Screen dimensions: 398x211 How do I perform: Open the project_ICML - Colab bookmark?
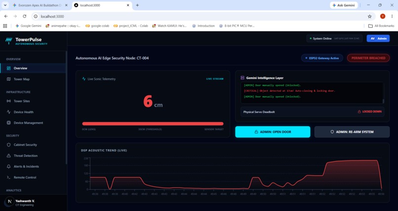coord(130,26)
